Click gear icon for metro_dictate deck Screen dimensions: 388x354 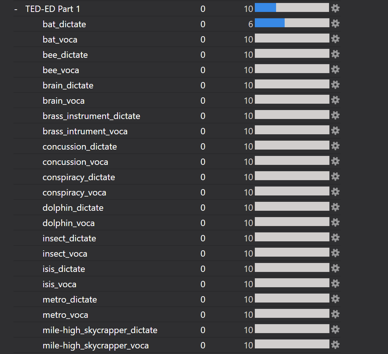[335, 299]
